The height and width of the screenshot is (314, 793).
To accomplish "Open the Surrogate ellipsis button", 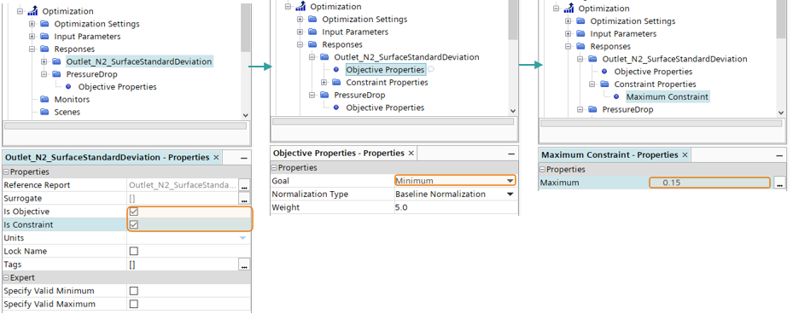I will [x=245, y=199].
